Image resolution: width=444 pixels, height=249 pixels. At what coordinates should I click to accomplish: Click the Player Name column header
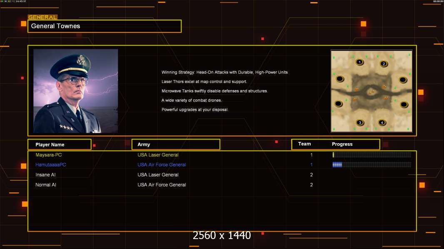point(59,144)
